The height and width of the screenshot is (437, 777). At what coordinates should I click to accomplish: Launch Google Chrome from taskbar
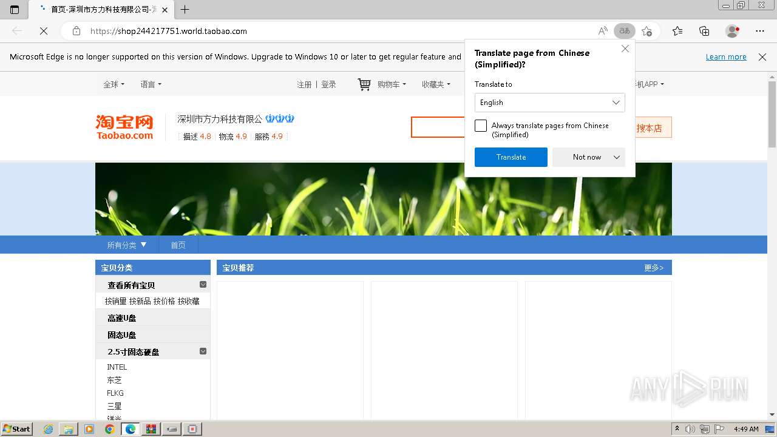pyautogui.click(x=110, y=429)
